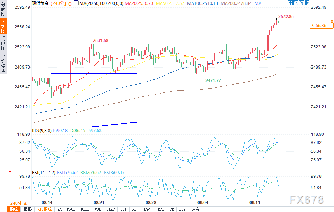Screen dimensions: 334x212
Task: Turn on the VOL indicator
Action: [98, 209]
